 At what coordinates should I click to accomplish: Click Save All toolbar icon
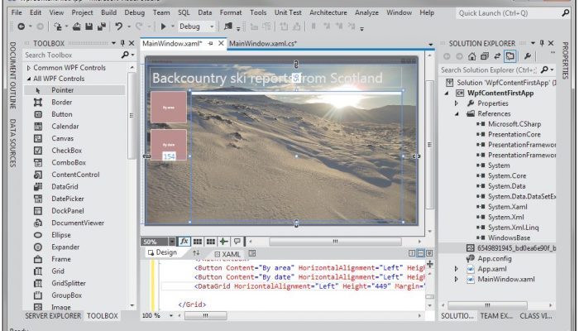pyautogui.click(x=101, y=26)
